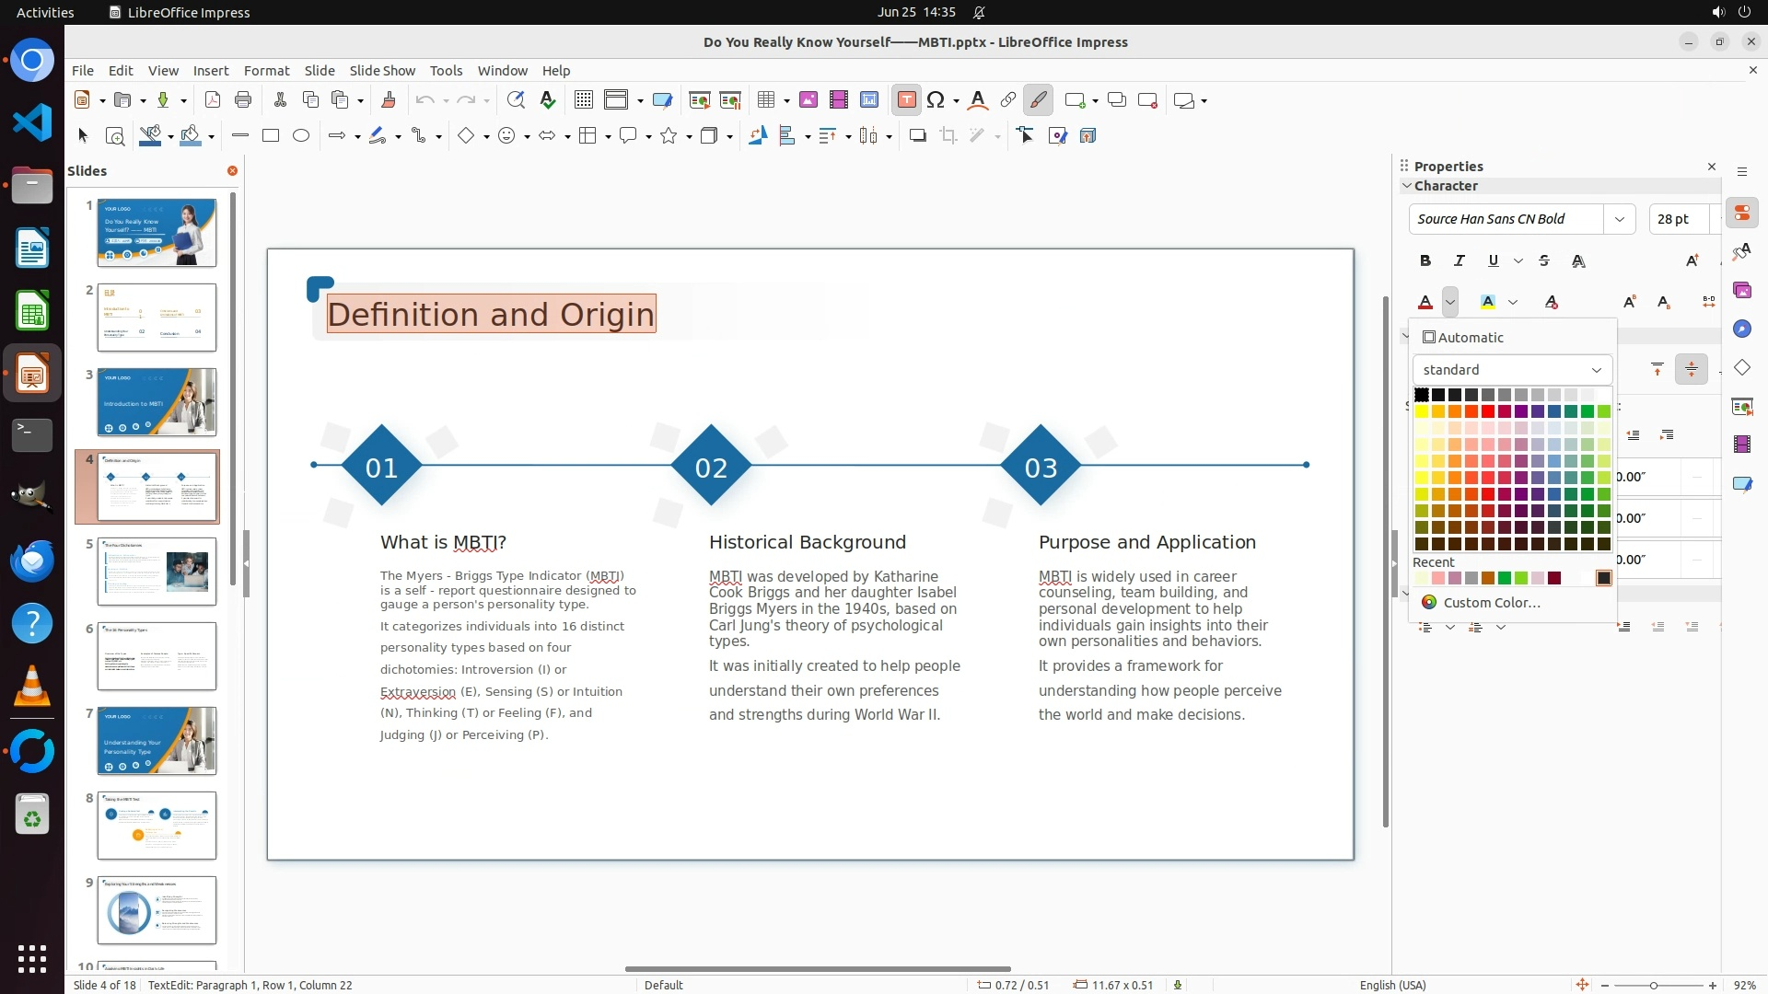This screenshot has height=994, width=1768.
Task: Choose the Automatic font color option
Action: coord(1462,338)
